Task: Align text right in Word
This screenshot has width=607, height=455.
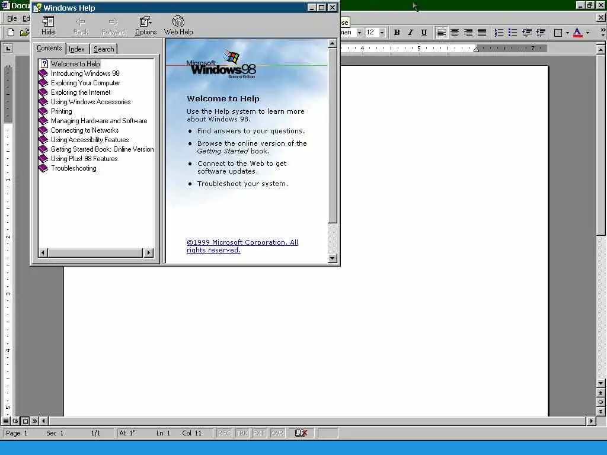Action: pos(468,33)
